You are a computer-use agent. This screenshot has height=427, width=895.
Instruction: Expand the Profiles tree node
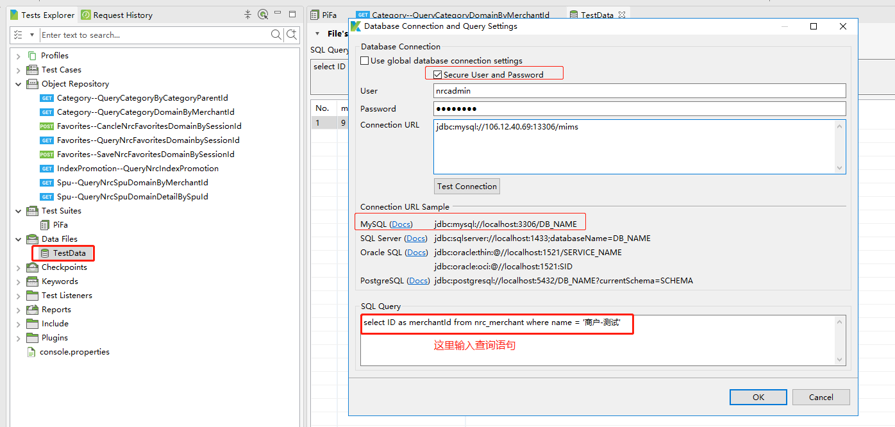[19, 56]
